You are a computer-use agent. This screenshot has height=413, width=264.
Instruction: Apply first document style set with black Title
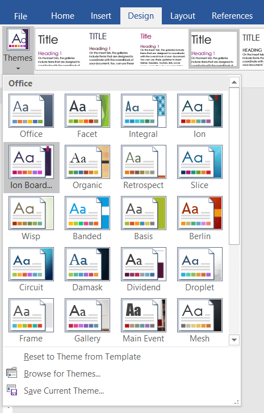(x=60, y=49)
